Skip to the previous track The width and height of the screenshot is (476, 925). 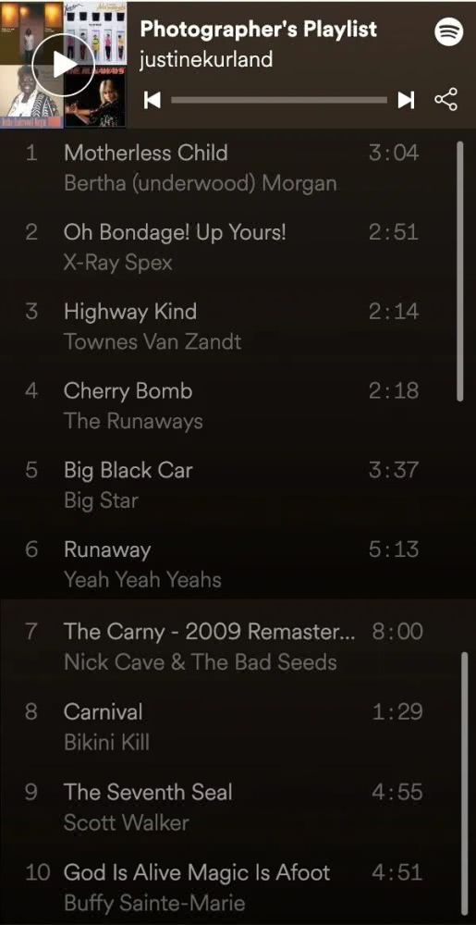[152, 100]
